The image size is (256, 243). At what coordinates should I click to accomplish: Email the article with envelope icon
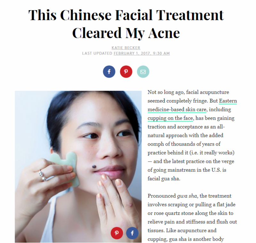pyautogui.click(x=143, y=72)
